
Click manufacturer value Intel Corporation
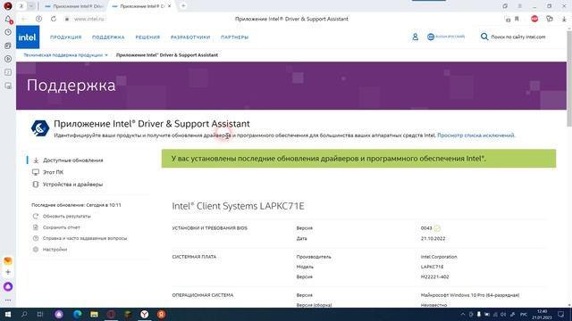pyautogui.click(x=439, y=257)
